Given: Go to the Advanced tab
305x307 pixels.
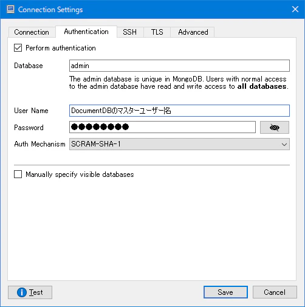Looking at the screenshot, I should (193, 32).
